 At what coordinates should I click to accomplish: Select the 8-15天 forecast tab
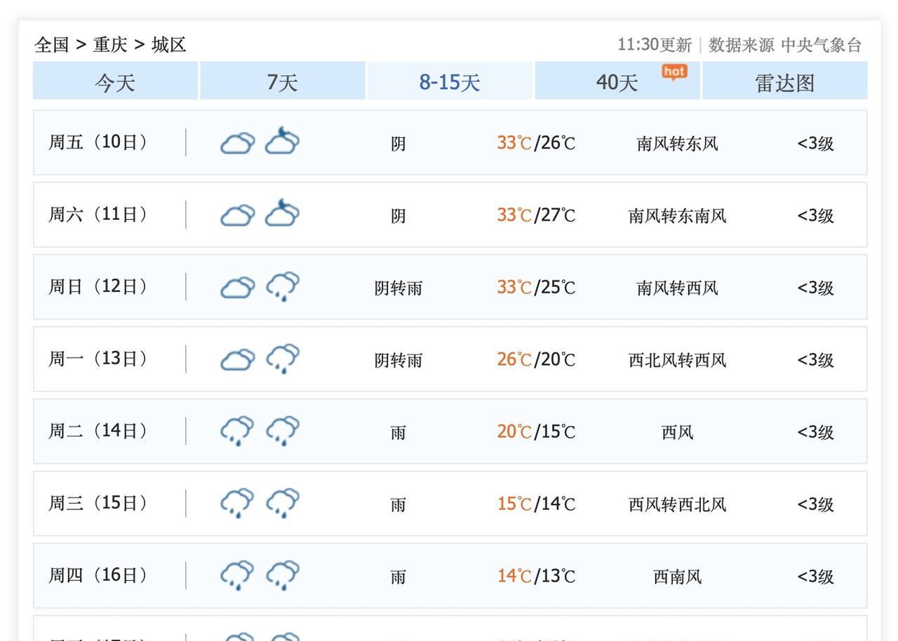(x=450, y=82)
